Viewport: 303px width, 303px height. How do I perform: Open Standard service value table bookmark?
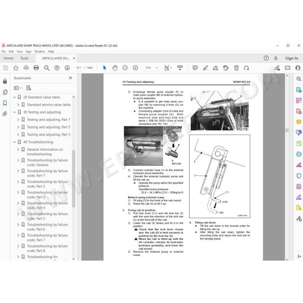48,105
